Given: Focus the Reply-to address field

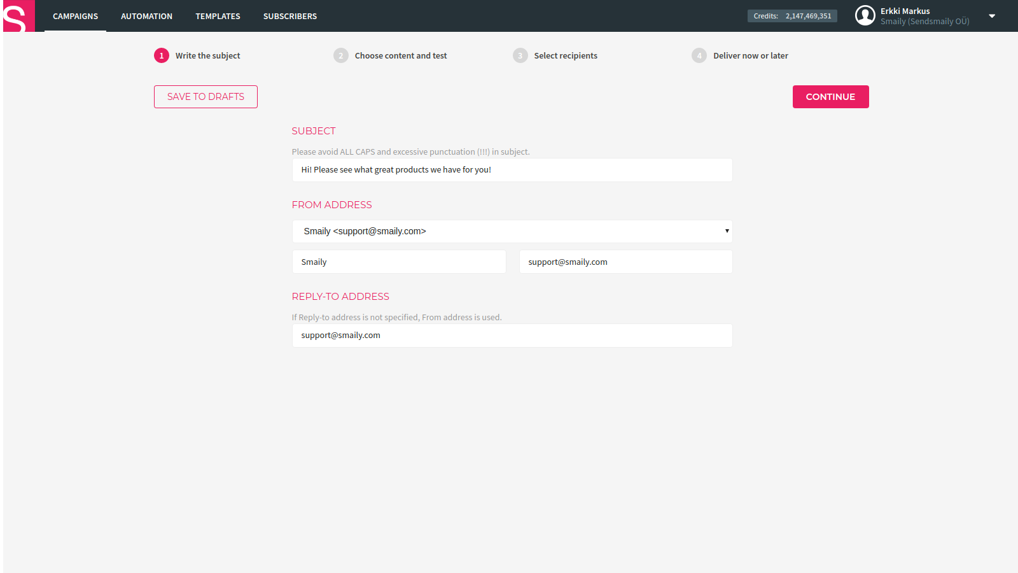Looking at the screenshot, I should click(x=512, y=336).
